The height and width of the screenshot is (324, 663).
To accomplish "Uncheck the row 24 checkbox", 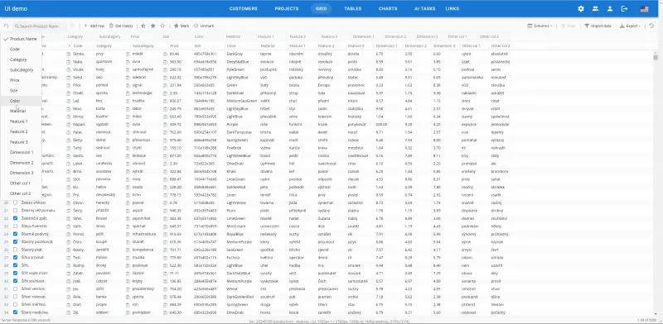I will point(15,234).
